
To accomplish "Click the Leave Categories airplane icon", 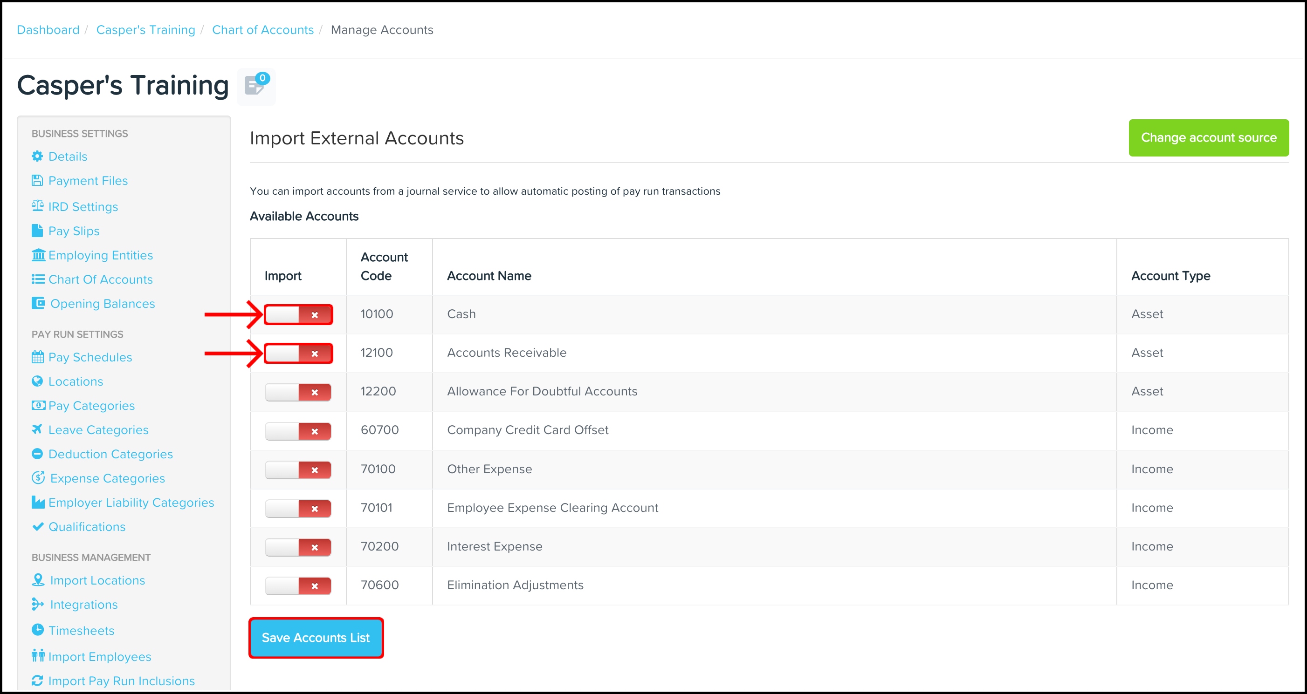I will [x=37, y=429].
